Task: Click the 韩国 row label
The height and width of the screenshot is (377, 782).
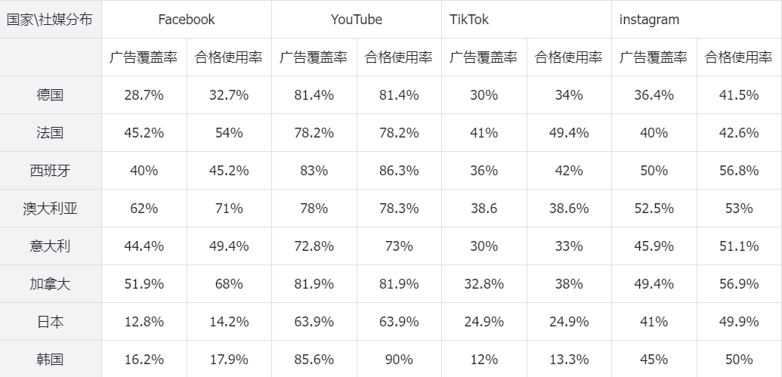Action: coord(51,359)
